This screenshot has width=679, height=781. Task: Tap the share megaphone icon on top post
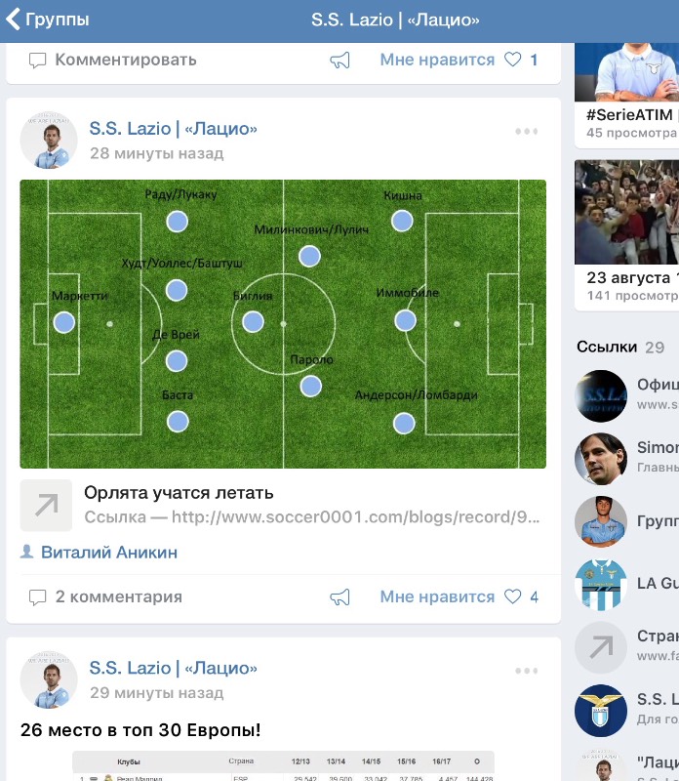click(x=340, y=61)
